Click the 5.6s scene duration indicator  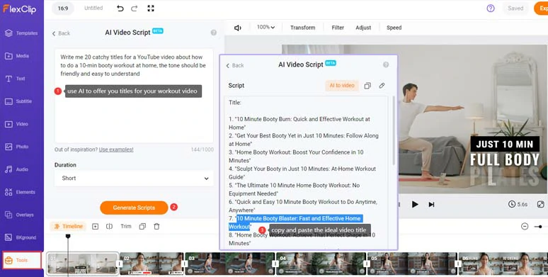(x=518, y=204)
